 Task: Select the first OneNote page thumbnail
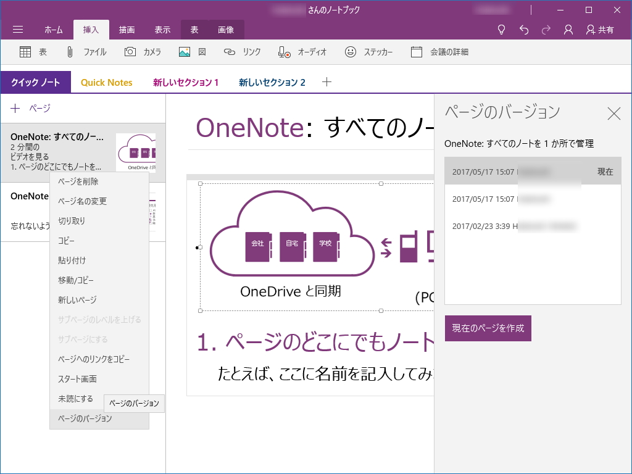click(x=136, y=153)
